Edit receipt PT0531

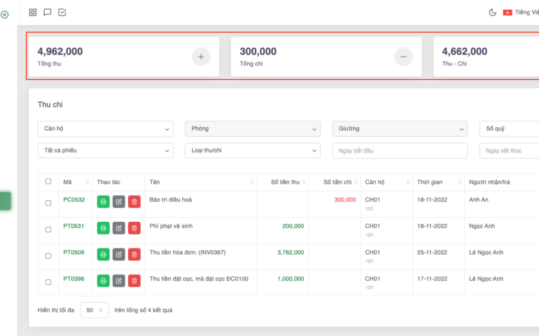[119, 227]
